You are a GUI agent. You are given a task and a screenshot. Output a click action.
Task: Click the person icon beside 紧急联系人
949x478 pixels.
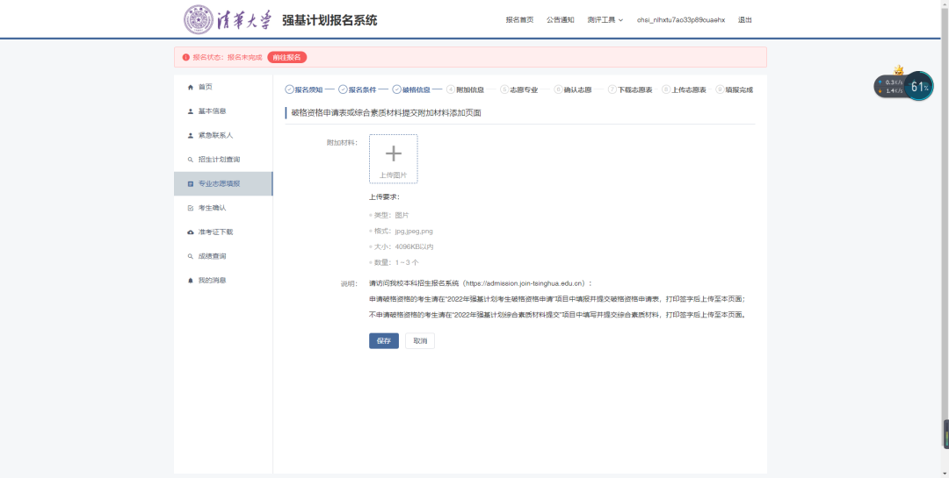coord(191,135)
